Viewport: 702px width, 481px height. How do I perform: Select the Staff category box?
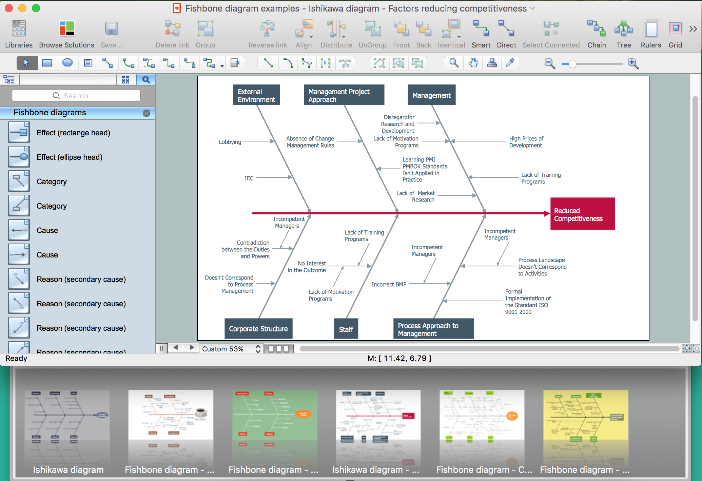346,329
